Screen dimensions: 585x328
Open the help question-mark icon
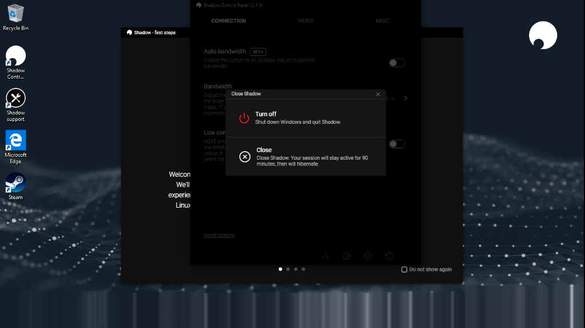(368, 256)
